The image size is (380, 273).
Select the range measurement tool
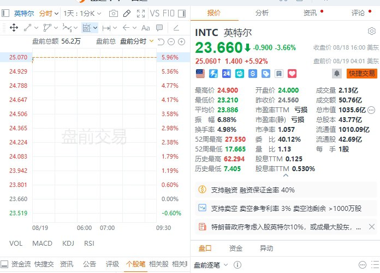tap(106, 28)
